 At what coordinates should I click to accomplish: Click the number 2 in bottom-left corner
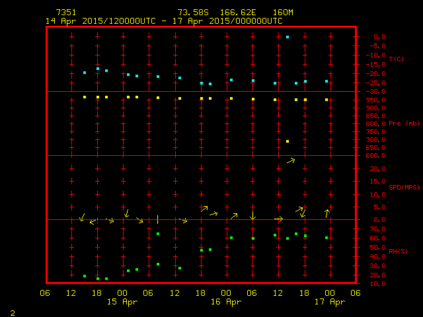point(12,312)
